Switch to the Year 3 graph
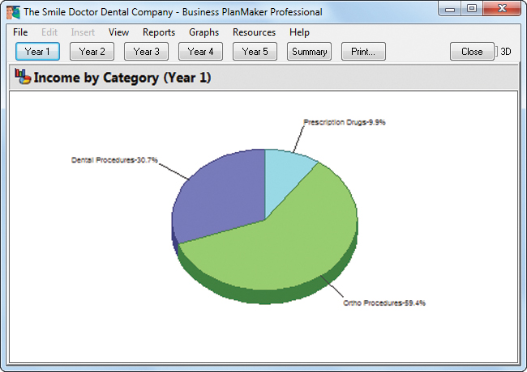 146,51
